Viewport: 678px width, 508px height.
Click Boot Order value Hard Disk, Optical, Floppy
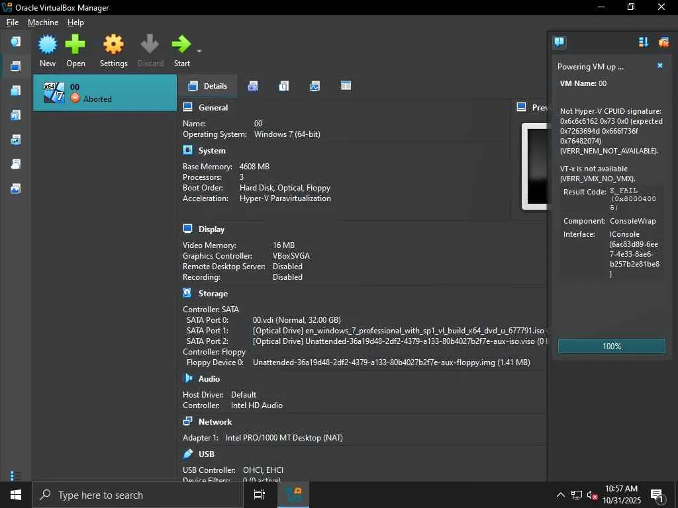click(285, 188)
